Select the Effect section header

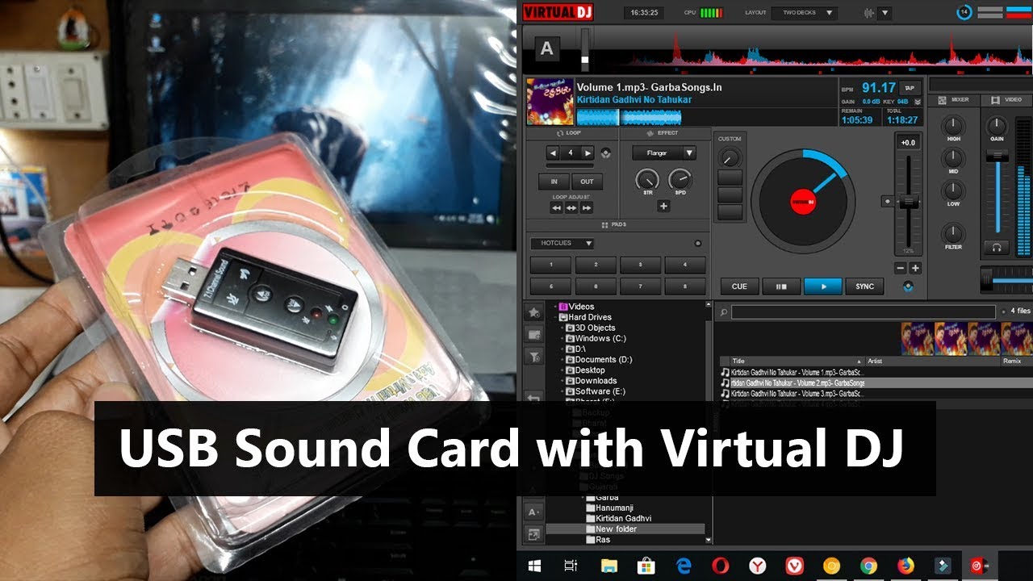coord(663,132)
